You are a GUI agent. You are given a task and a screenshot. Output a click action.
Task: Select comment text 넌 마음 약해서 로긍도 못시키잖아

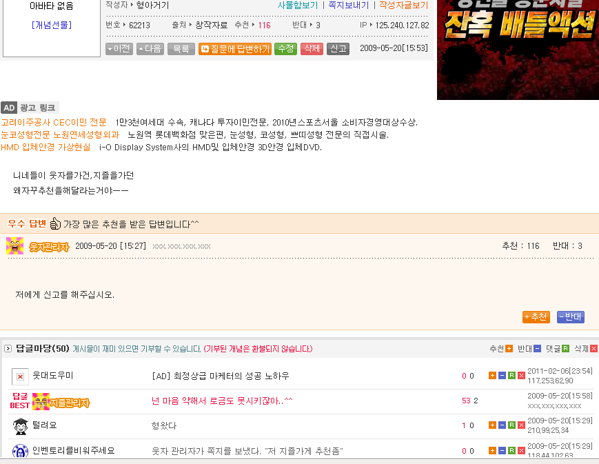click(222, 401)
